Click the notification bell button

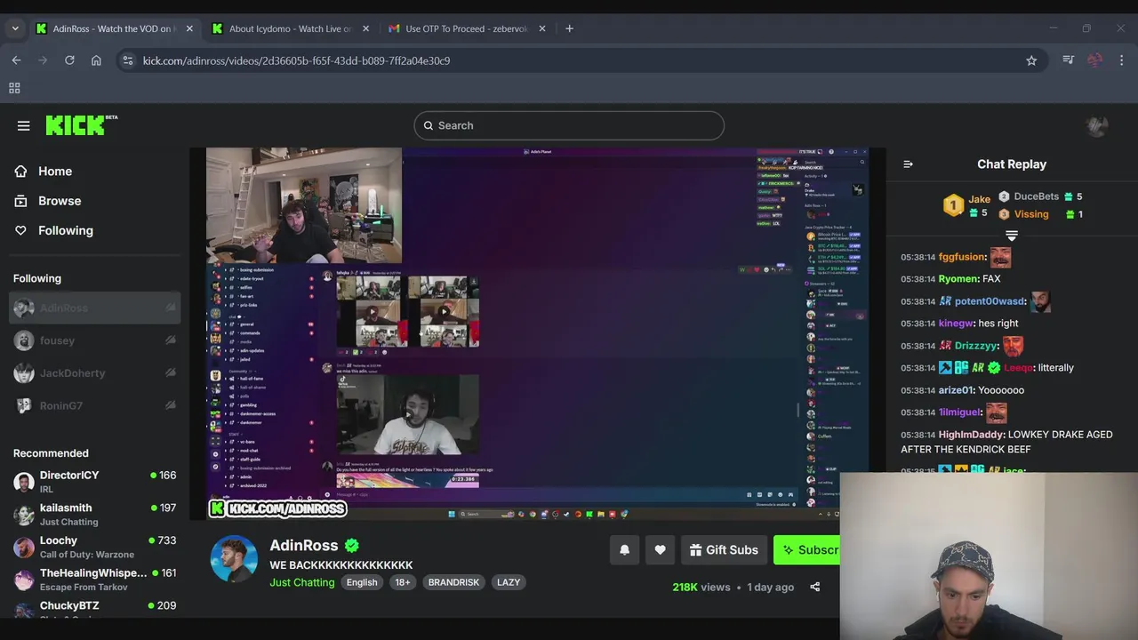pos(624,550)
